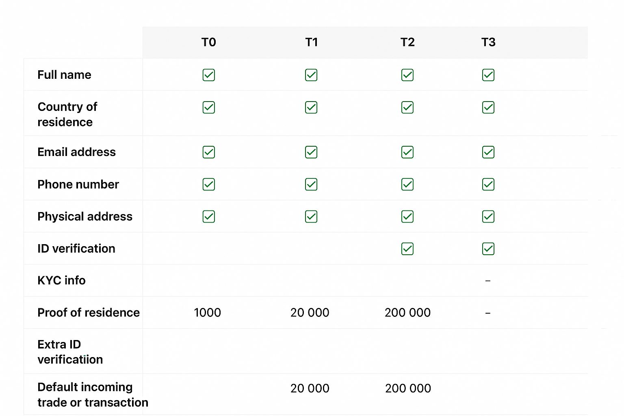The image size is (624, 416).
Task: Click the 200 000 value in Proof of residence
Action: [407, 312]
